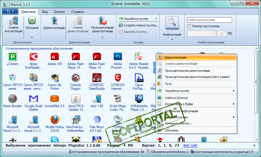
Task: Select the Canon My Printer icon
Action: pos(55,78)
